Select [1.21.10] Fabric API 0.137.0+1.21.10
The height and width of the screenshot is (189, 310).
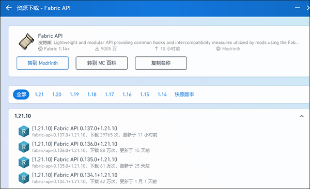(75, 128)
